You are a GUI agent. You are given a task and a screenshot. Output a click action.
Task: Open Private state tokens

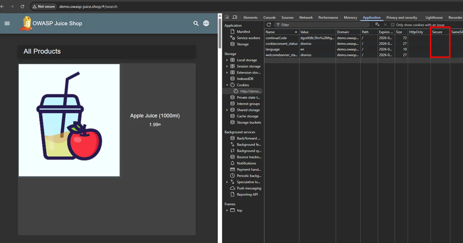pos(248,97)
